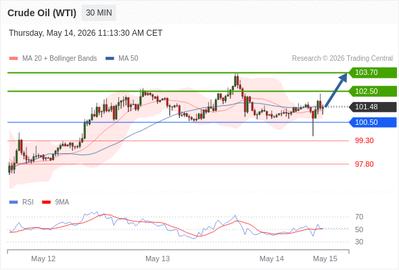
Task: Select the 100.50 blue pivot label
Action: pyautogui.click(x=373, y=122)
